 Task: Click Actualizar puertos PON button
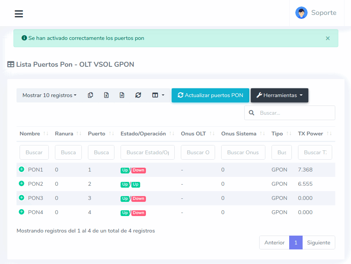(x=210, y=95)
